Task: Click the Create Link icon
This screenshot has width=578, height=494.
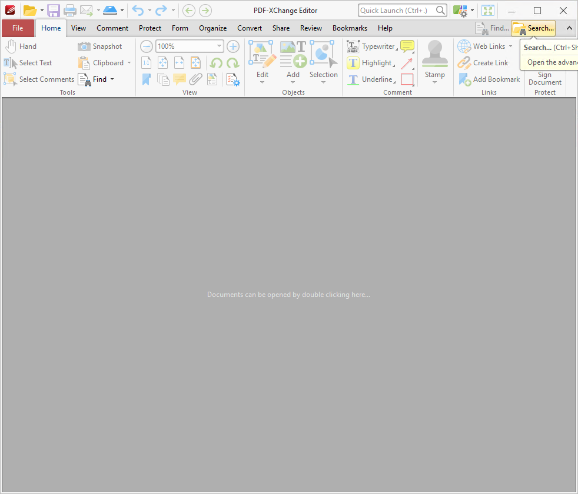Action: coord(464,63)
